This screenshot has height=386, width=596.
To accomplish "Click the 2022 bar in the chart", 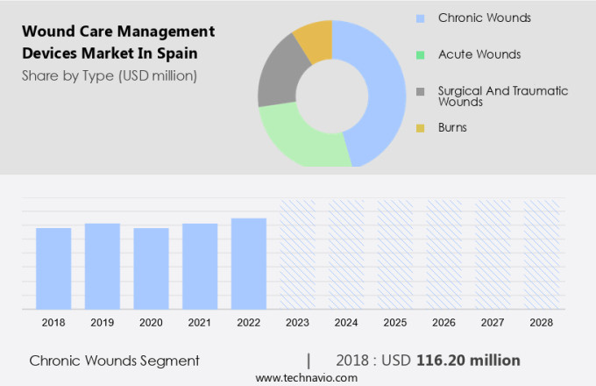I will 249,263.
